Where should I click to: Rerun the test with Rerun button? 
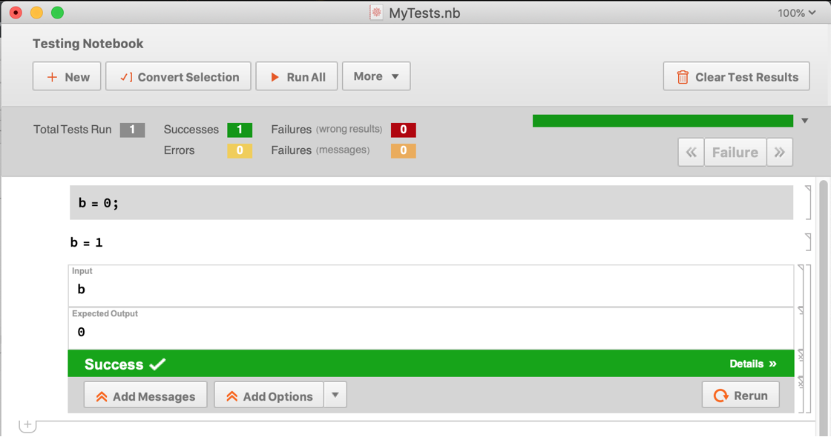[x=740, y=396]
